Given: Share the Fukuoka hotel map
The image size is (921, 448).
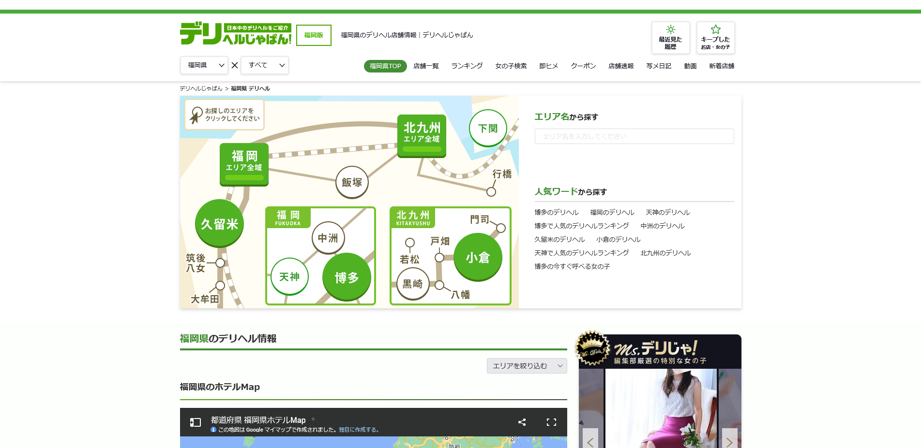Looking at the screenshot, I should click(522, 422).
